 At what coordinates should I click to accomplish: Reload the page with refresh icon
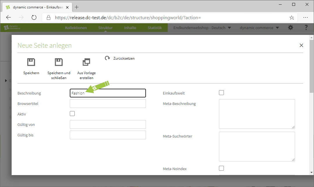point(34,17)
